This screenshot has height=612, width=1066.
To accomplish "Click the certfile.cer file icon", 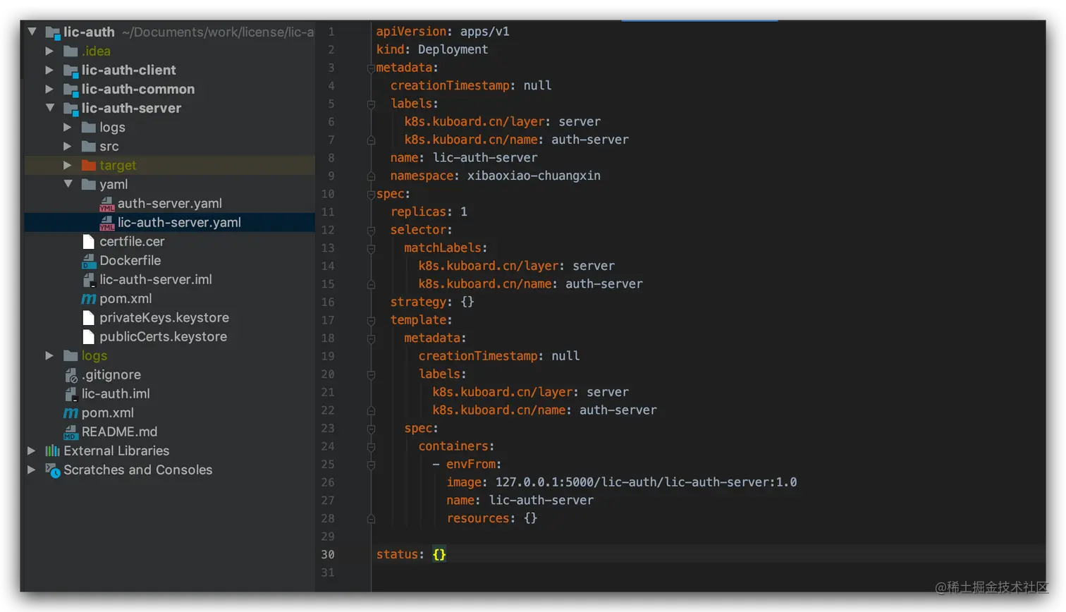I will point(88,241).
